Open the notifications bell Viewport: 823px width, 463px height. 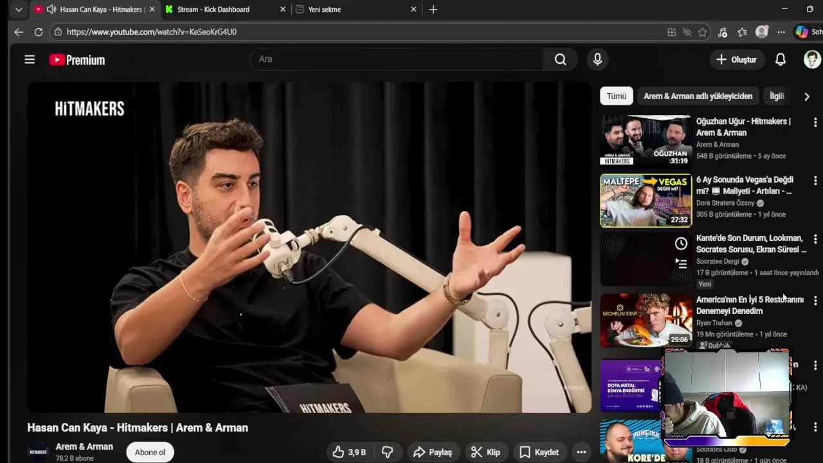pyautogui.click(x=780, y=59)
